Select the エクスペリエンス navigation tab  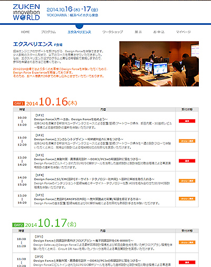79,32
